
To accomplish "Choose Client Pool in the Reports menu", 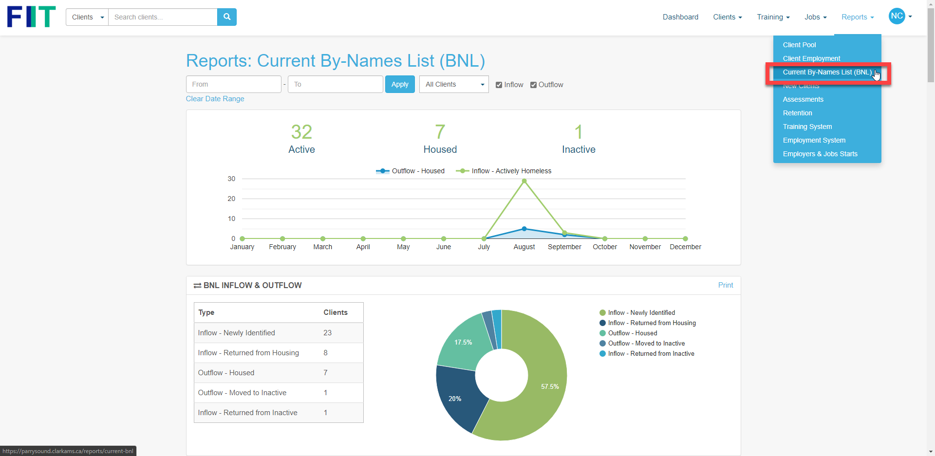I will tap(799, 45).
